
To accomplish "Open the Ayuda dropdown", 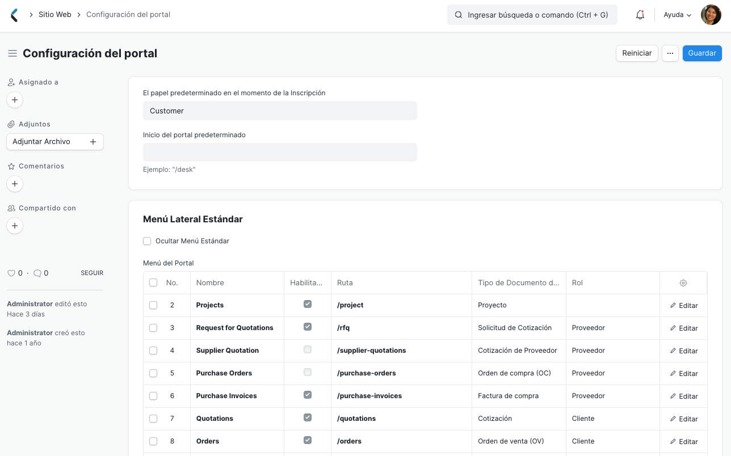I will pos(678,15).
